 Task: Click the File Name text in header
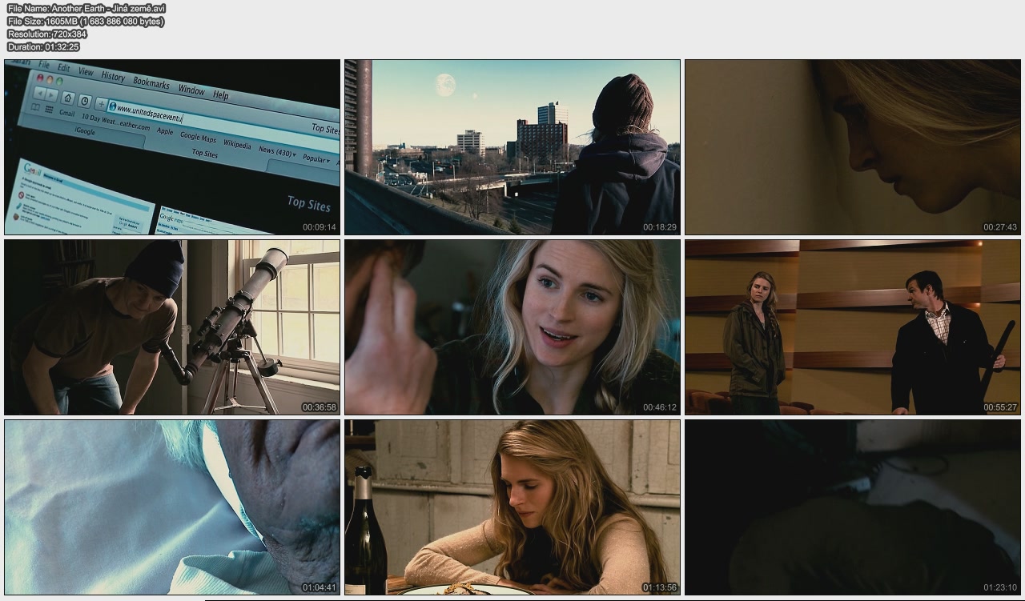[86, 8]
